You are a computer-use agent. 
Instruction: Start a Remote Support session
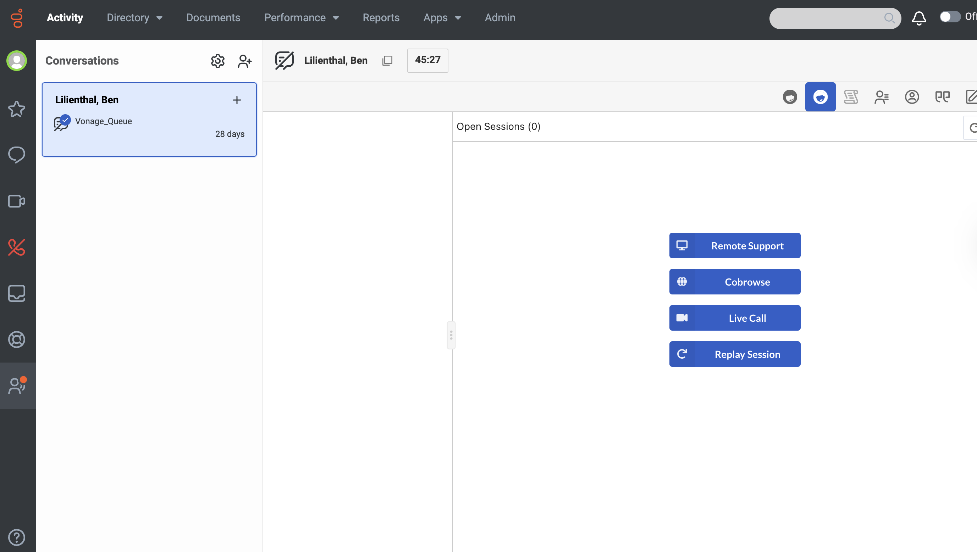tap(735, 245)
